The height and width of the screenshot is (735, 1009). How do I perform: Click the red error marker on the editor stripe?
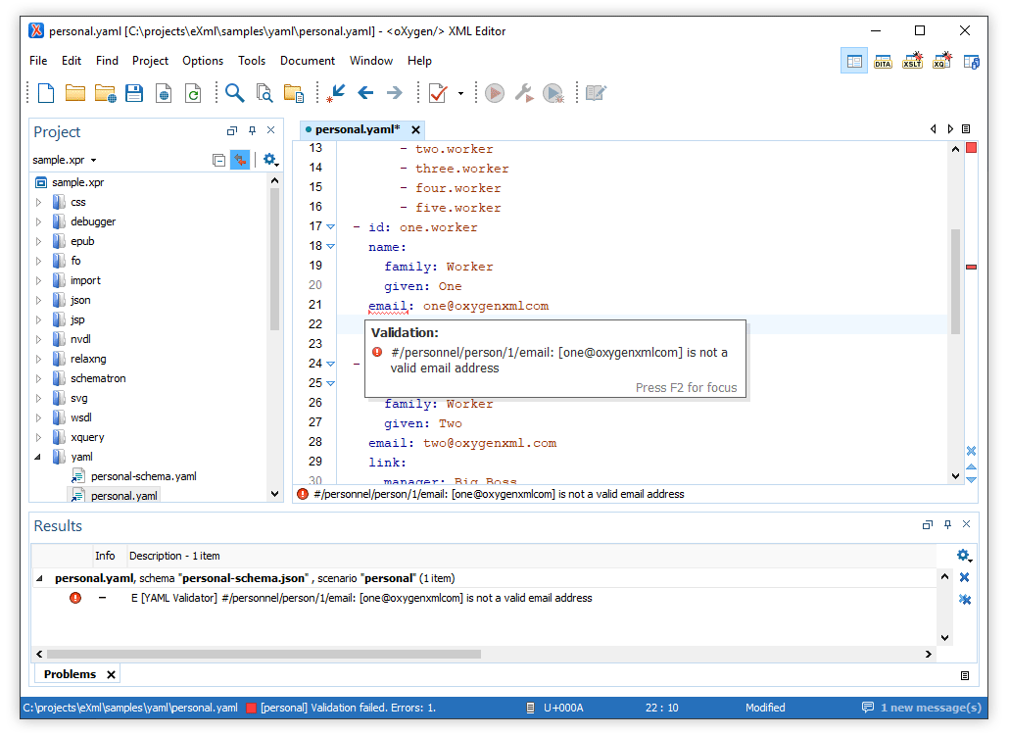point(972,267)
